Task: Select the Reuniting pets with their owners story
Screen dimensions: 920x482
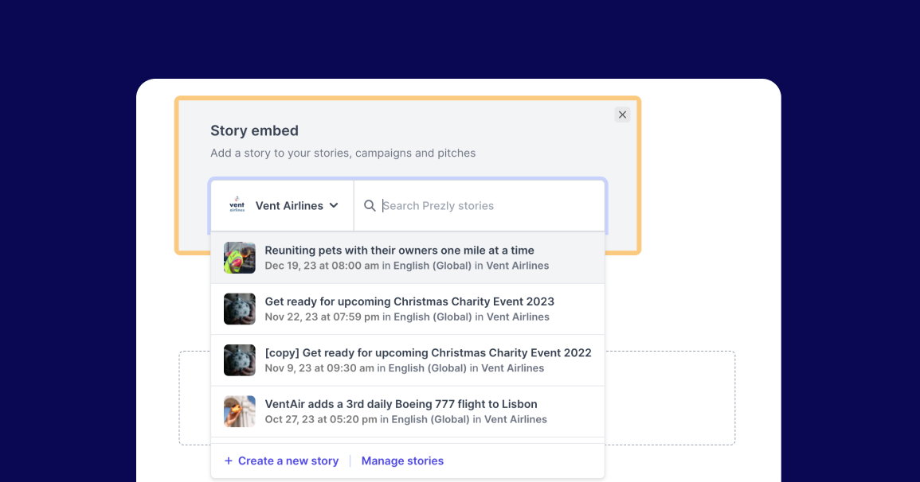Action: 408,258
